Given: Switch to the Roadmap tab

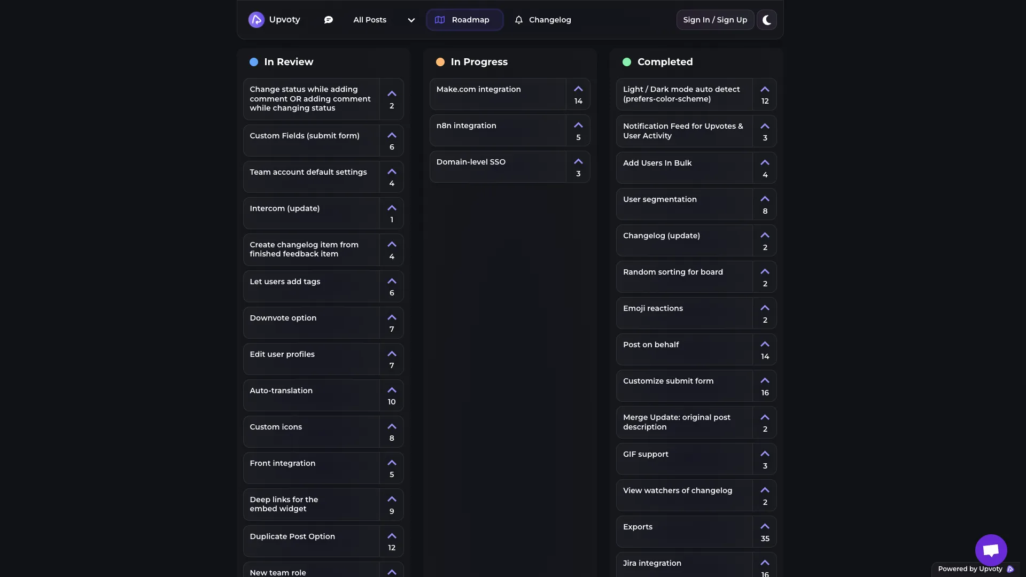Looking at the screenshot, I should click(464, 20).
